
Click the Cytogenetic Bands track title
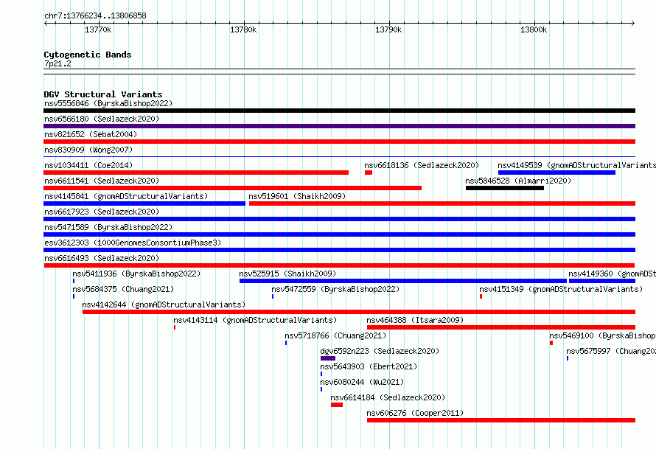(88, 55)
